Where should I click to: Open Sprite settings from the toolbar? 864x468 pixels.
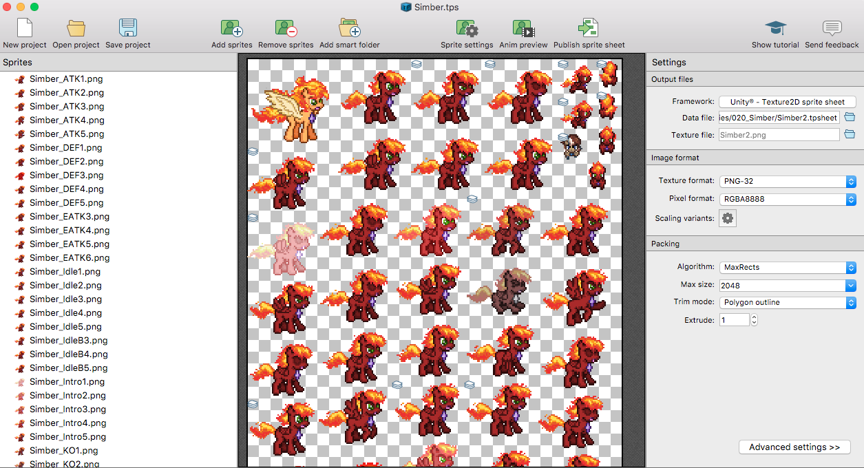(x=467, y=28)
